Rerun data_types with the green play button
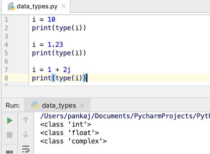The height and width of the screenshot is (154, 210). (10, 121)
